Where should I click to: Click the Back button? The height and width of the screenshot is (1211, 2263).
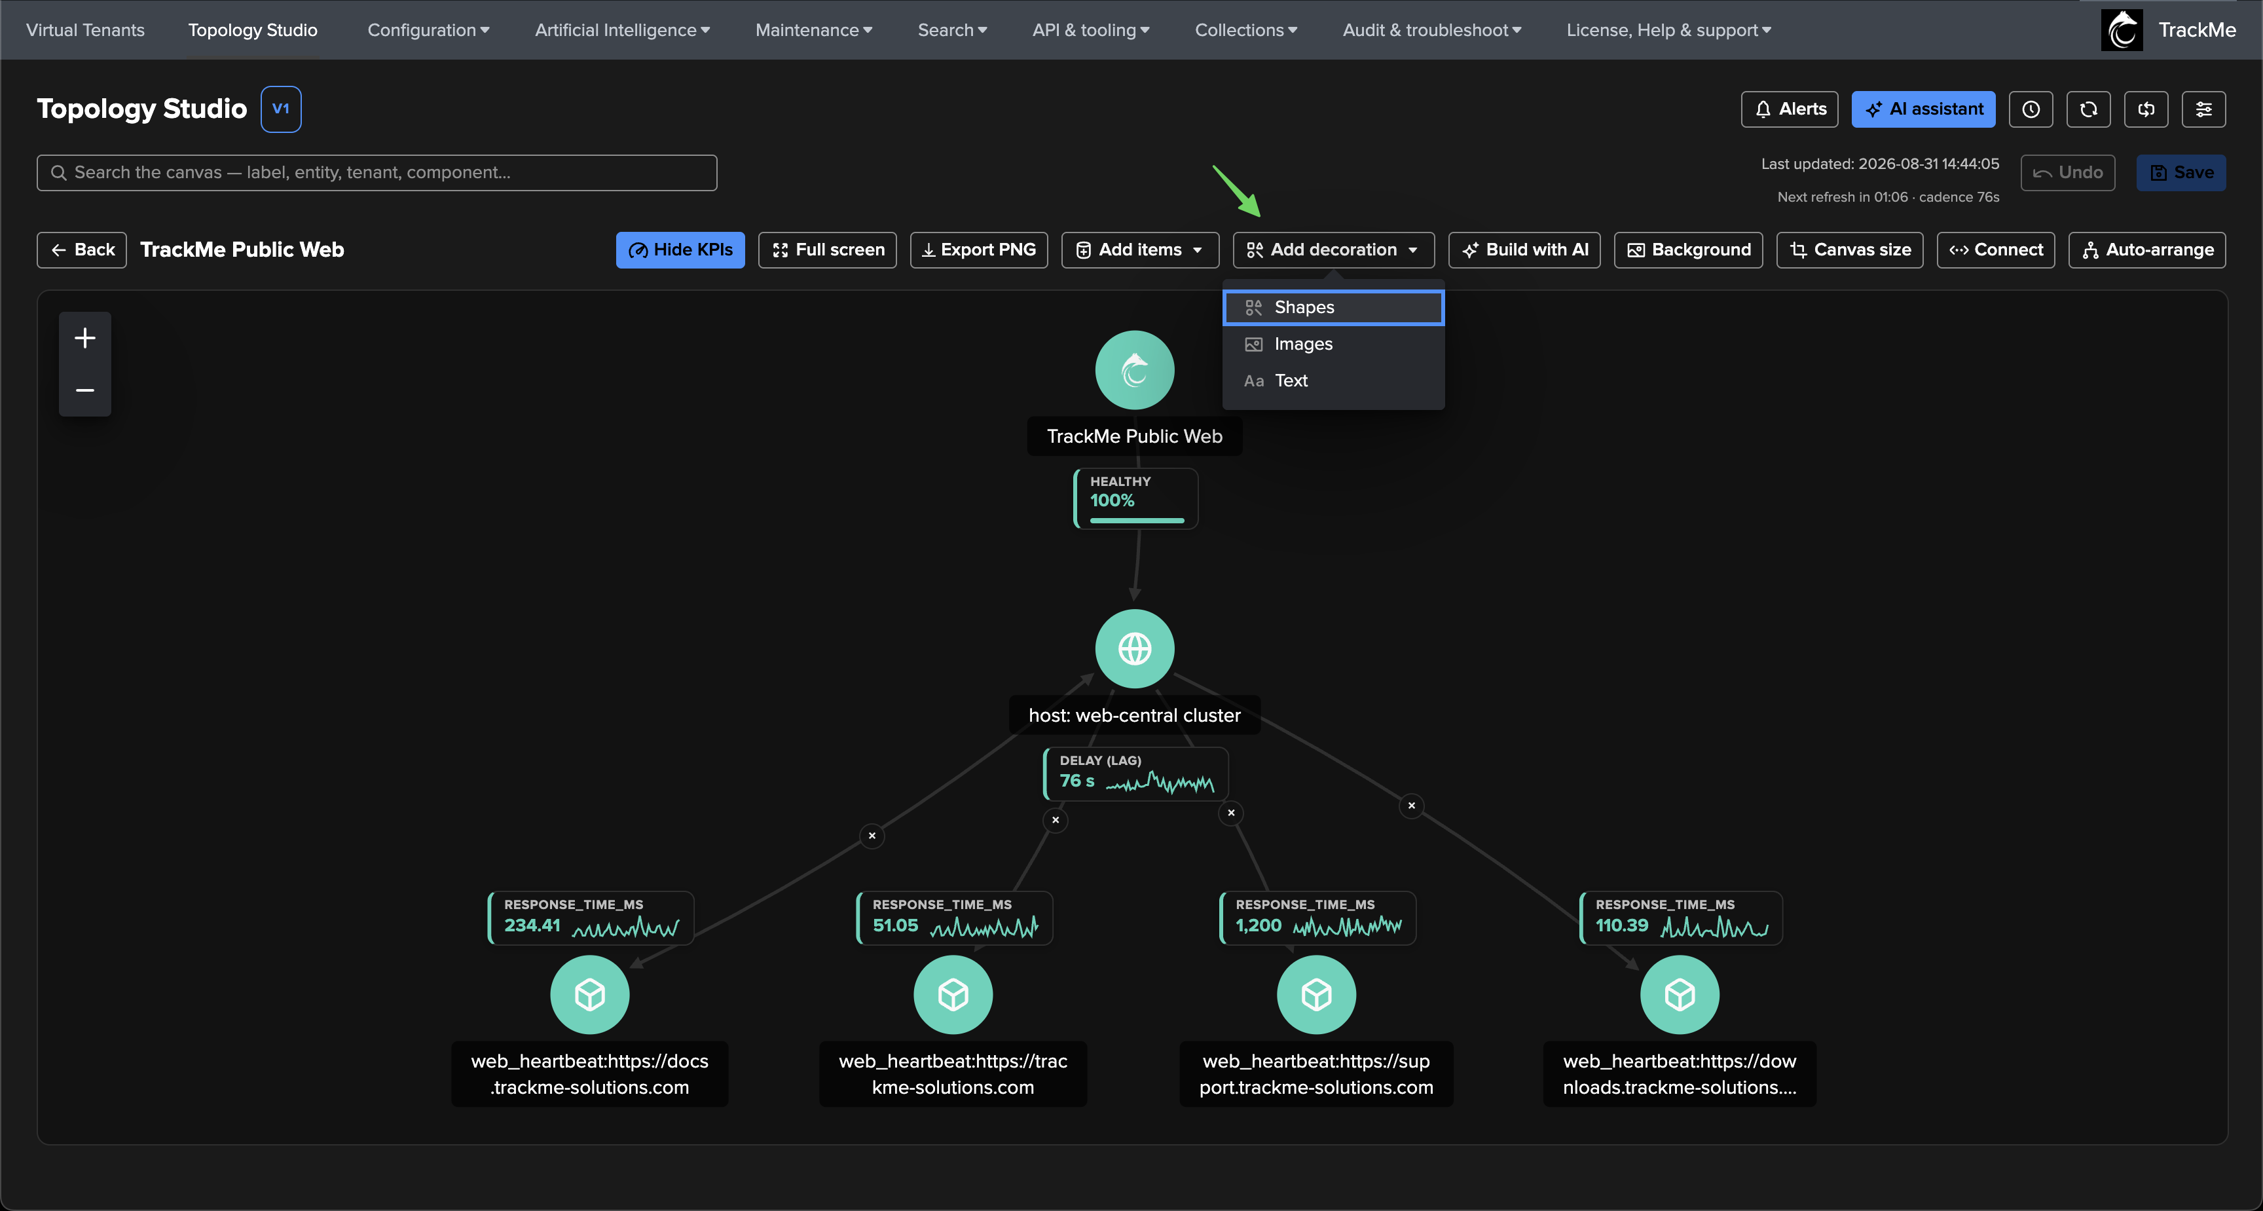coord(82,250)
